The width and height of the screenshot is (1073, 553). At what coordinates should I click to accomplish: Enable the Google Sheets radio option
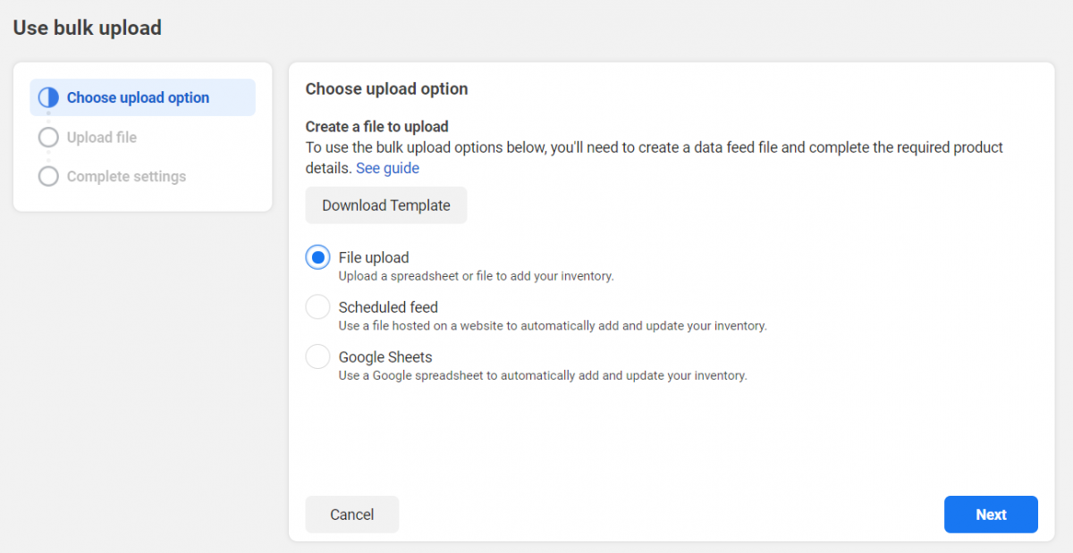click(317, 357)
